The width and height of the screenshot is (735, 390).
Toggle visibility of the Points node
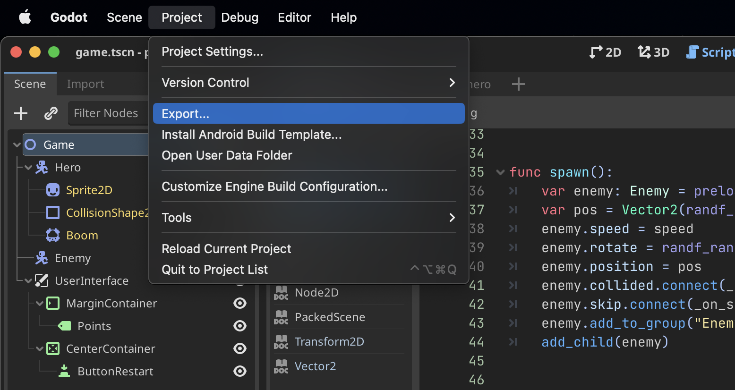(240, 326)
